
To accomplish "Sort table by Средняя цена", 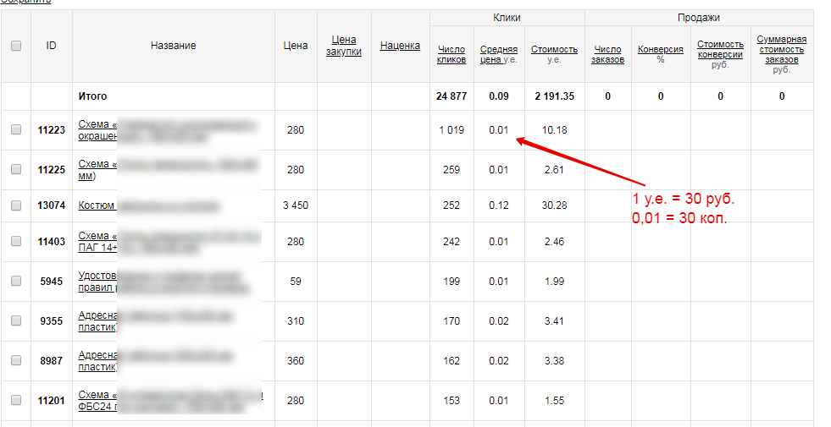I will click(498, 50).
